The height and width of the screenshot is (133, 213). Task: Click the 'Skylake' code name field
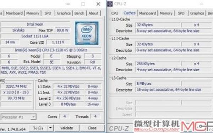click(18, 30)
